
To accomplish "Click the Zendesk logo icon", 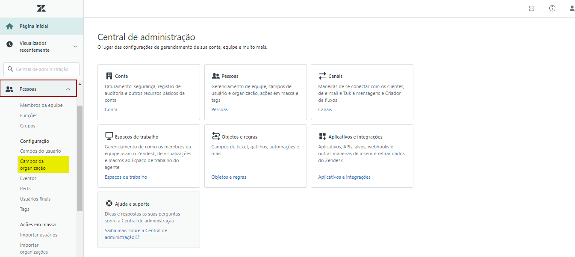I will pos(41,8).
